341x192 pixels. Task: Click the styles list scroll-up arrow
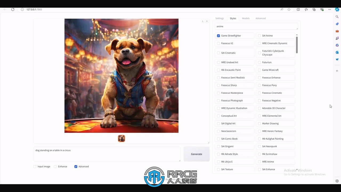[297, 35]
